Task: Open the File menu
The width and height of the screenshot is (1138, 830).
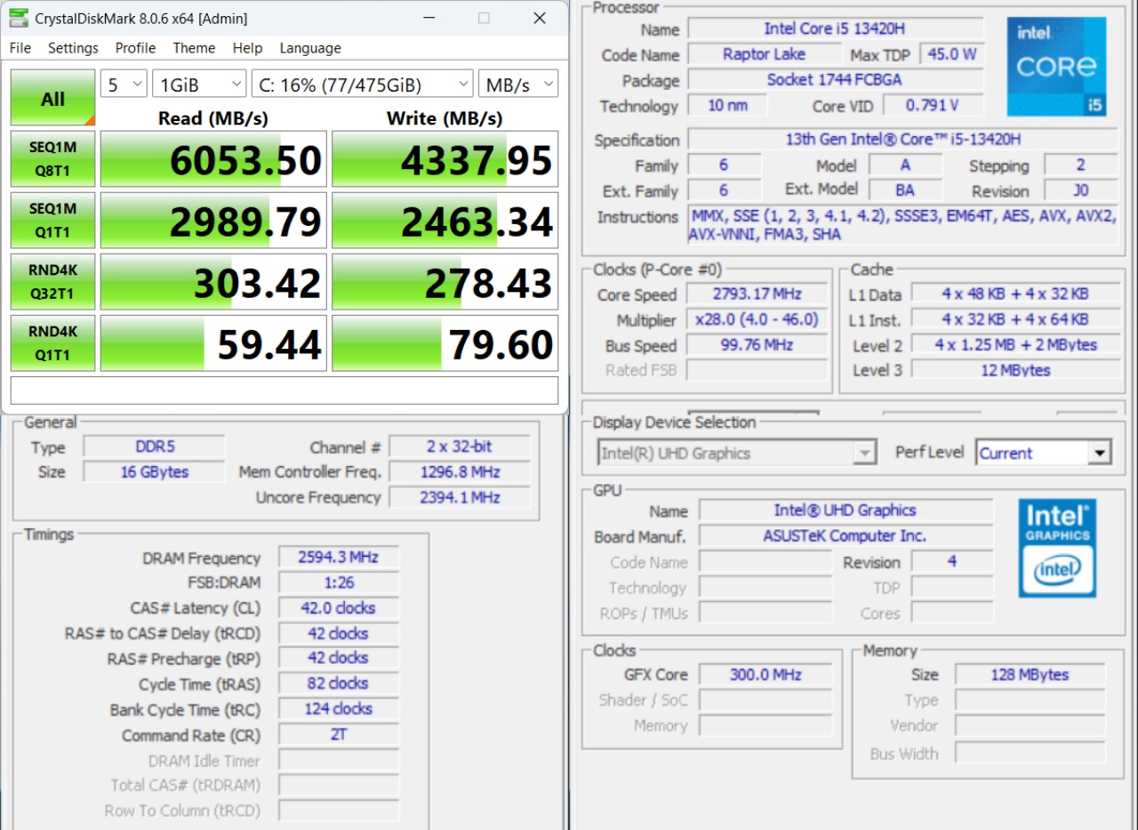Action: pos(20,48)
